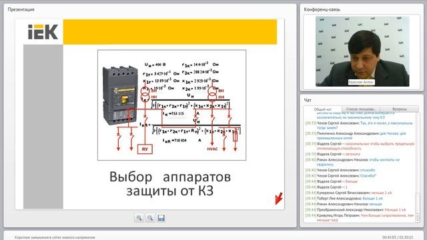Click the IEK logo on the slide

click(43, 32)
